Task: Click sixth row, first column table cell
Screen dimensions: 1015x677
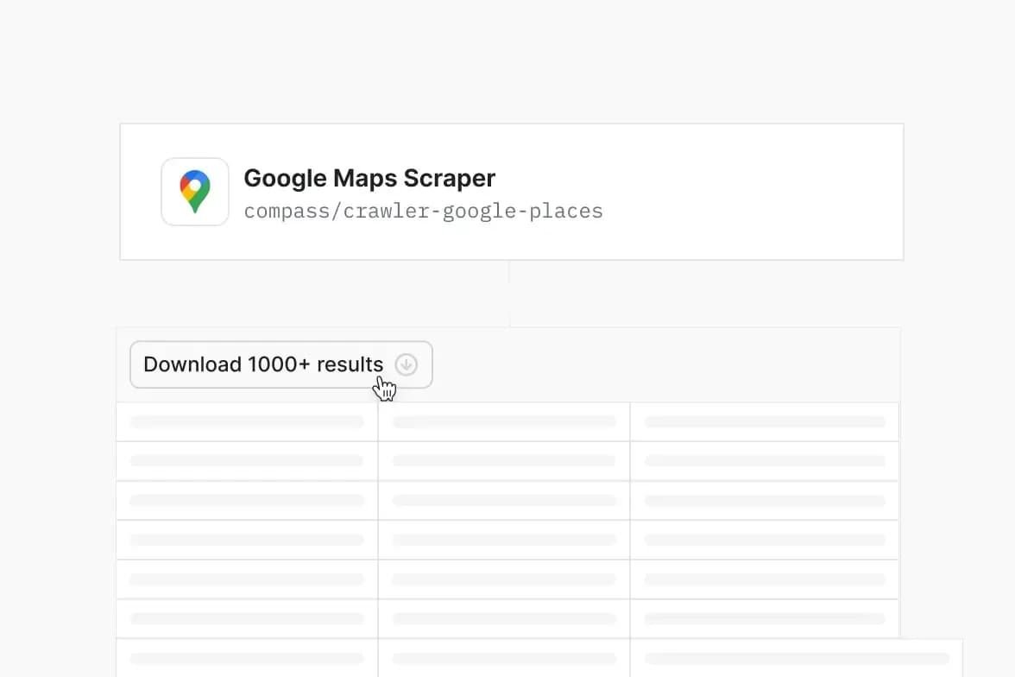Action: (247, 619)
